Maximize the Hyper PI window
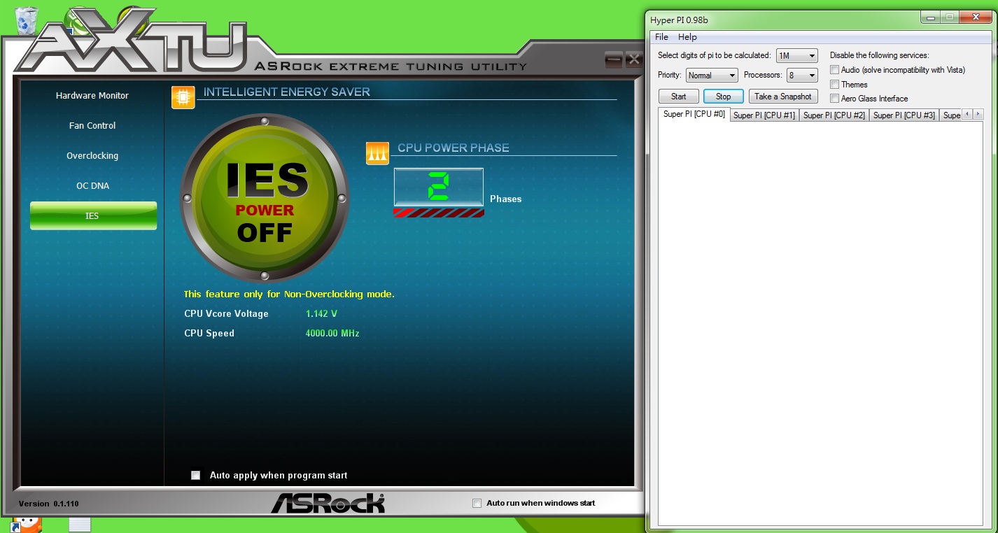 [948, 17]
